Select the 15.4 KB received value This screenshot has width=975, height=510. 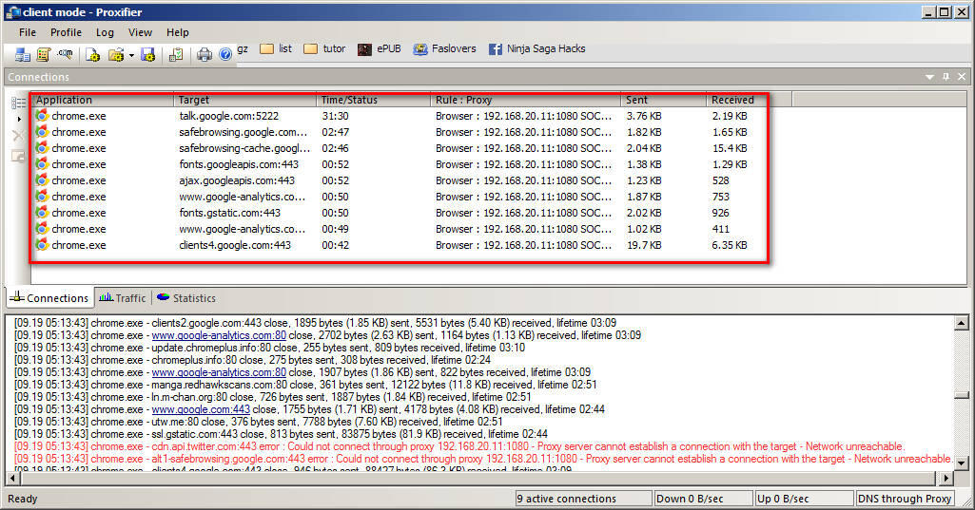tap(730, 148)
